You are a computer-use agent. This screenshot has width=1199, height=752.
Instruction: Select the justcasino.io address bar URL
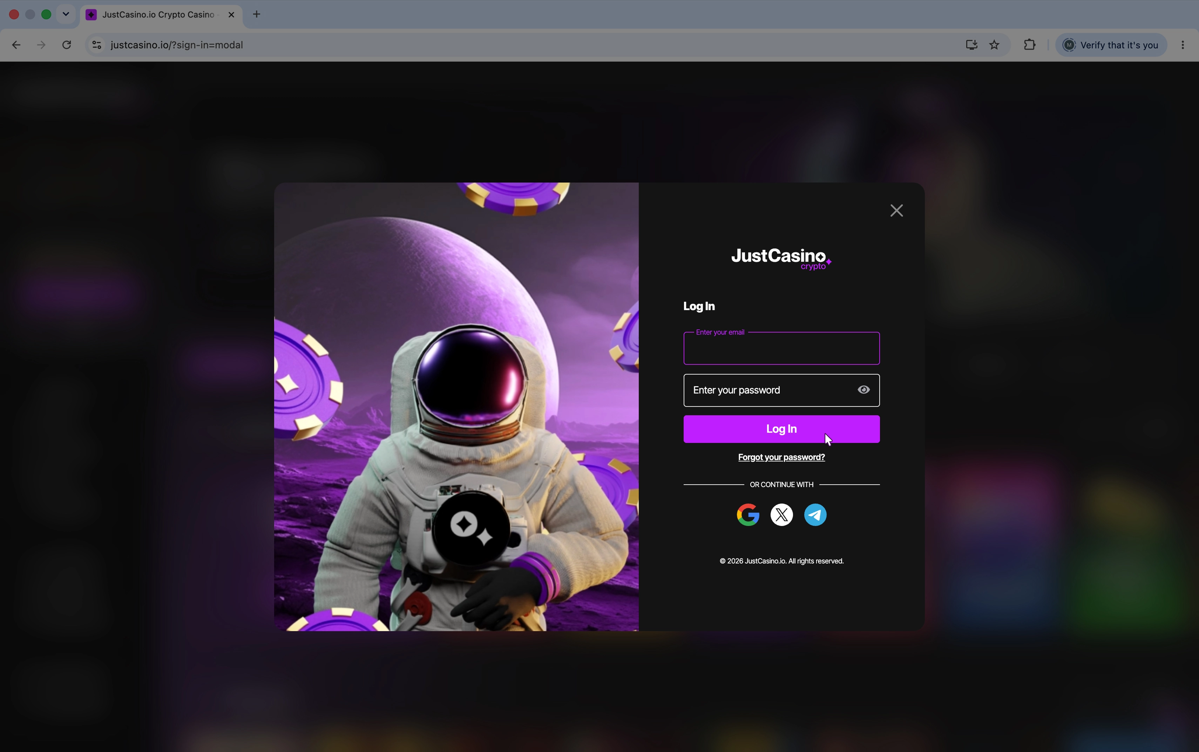click(177, 45)
